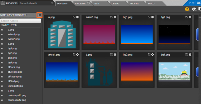
Task: Select btCredits.png in the asset list
Action: [x=15, y=72]
